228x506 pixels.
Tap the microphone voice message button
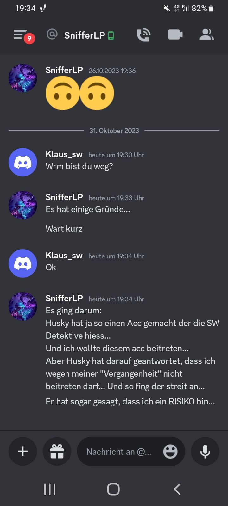(x=205, y=451)
